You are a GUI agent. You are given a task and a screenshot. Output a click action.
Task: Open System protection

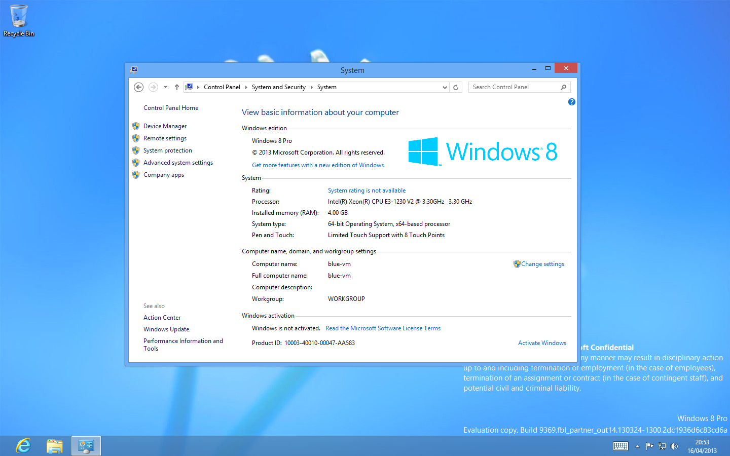(168, 150)
